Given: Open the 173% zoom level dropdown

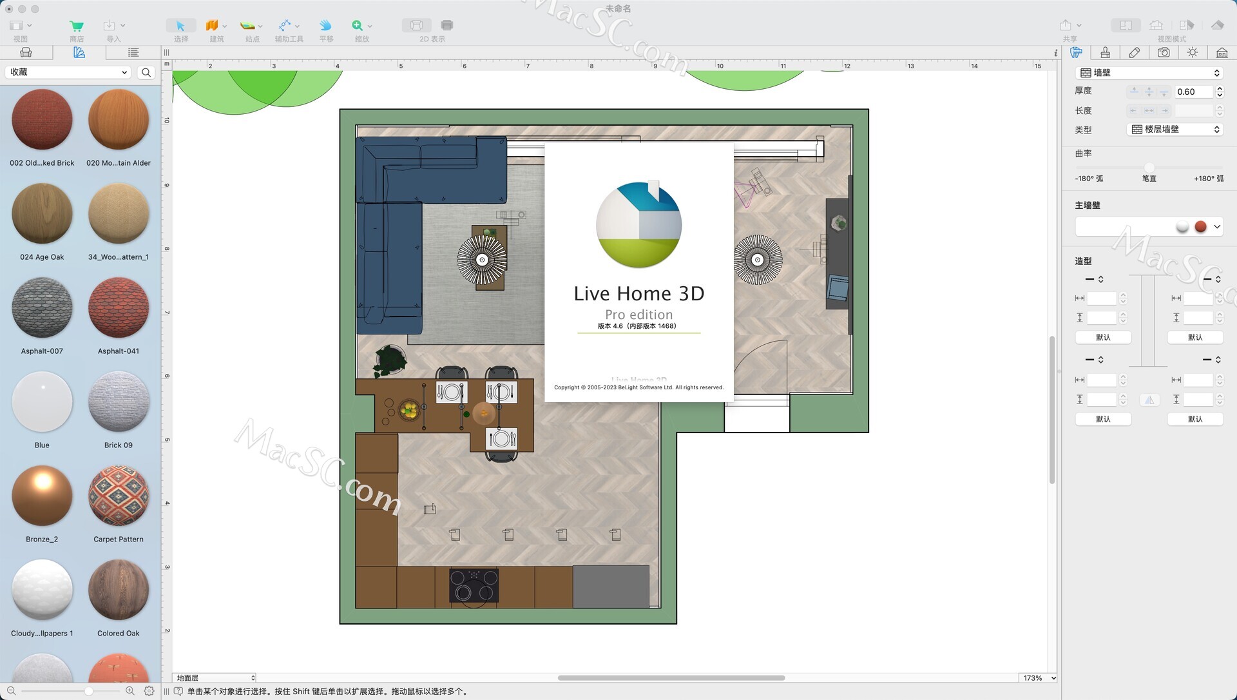Looking at the screenshot, I should pyautogui.click(x=1039, y=677).
